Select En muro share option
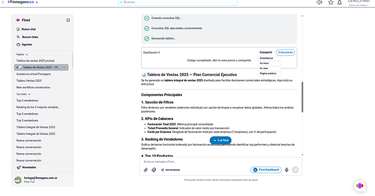This screenshot has width=375, height=196. [269, 64]
